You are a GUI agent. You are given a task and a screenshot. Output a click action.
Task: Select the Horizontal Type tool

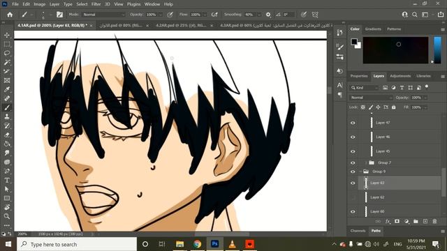7,181
